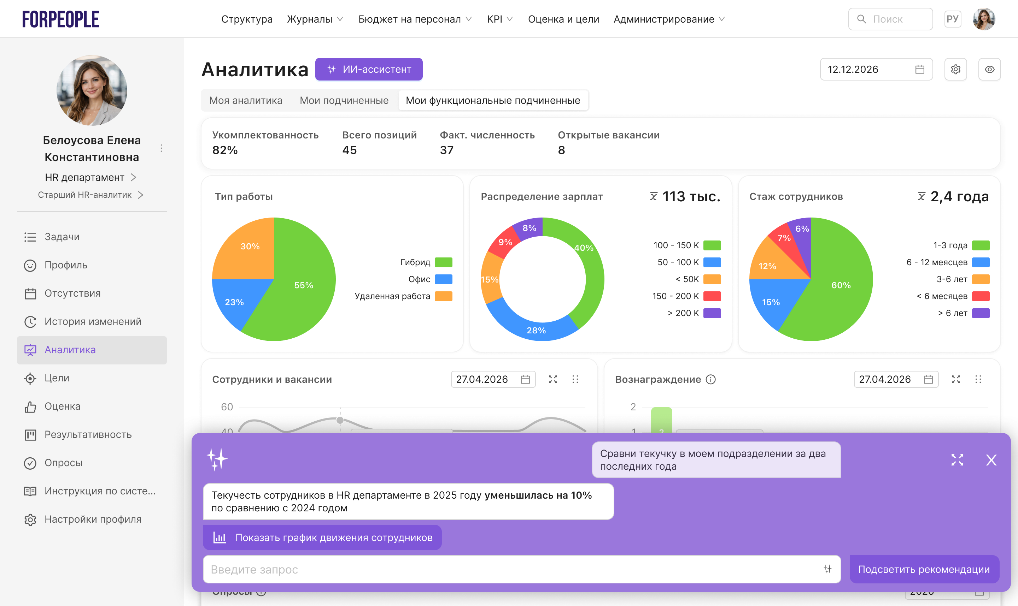The height and width of the screenshot is (606, 1018).
Task: Toggle the eye visibility icon
Action: point(989,70)
